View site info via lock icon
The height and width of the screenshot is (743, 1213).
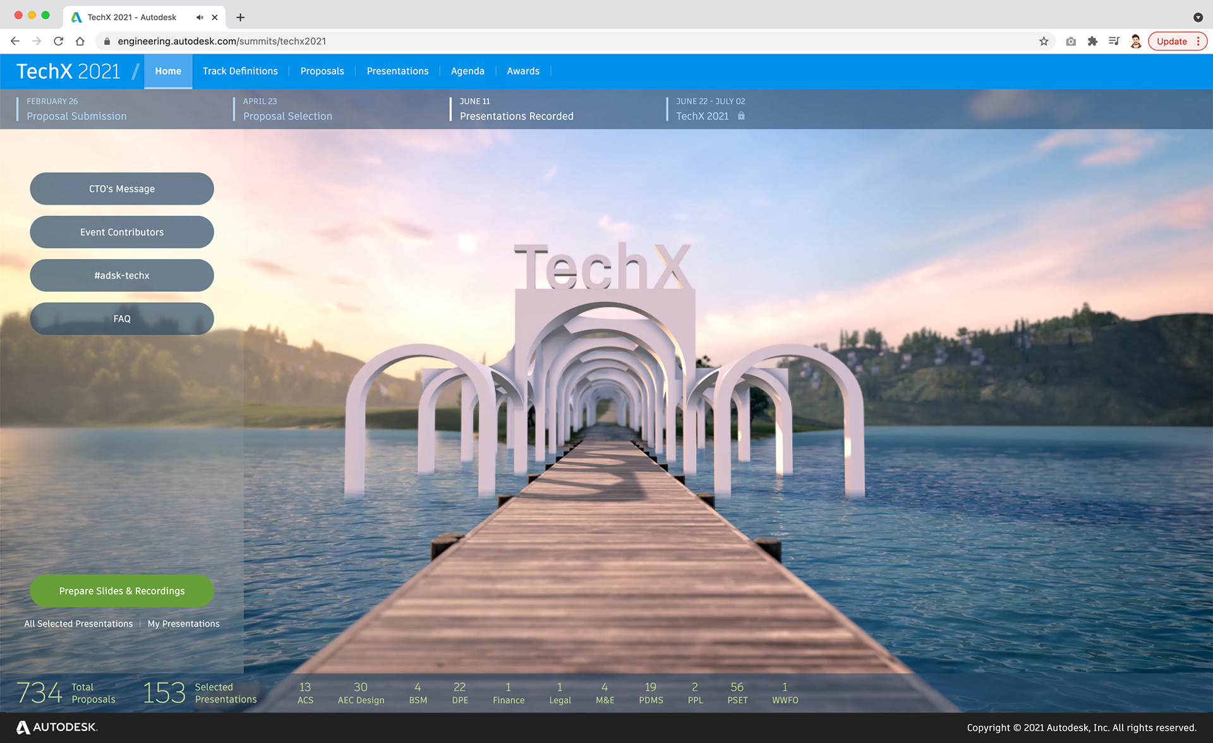[107, 41]
